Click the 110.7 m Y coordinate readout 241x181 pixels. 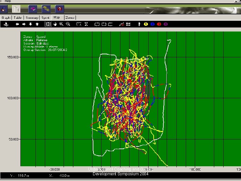[23, 175]
